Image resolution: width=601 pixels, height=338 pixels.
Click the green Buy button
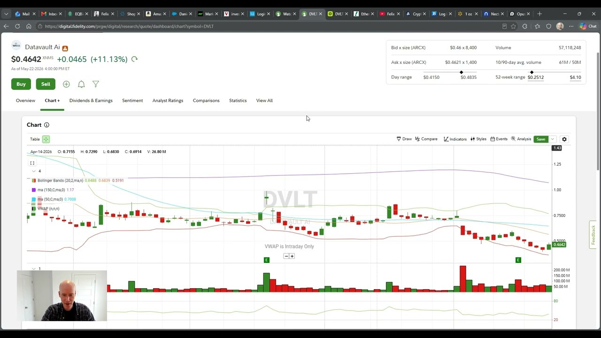(21, 84)
